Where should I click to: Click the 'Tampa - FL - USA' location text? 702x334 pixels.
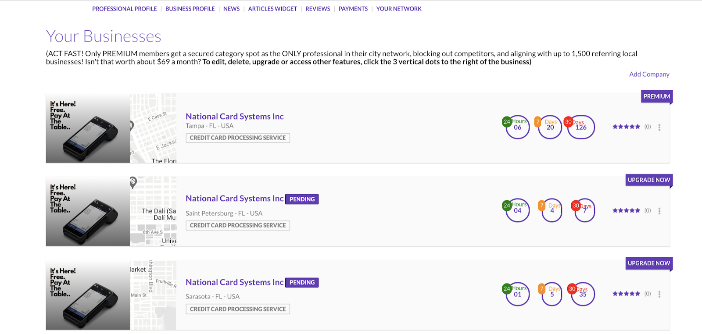click(x=210, y=126)
